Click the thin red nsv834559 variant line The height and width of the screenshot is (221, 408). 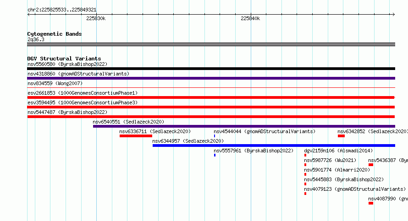[x=211, y=88]
